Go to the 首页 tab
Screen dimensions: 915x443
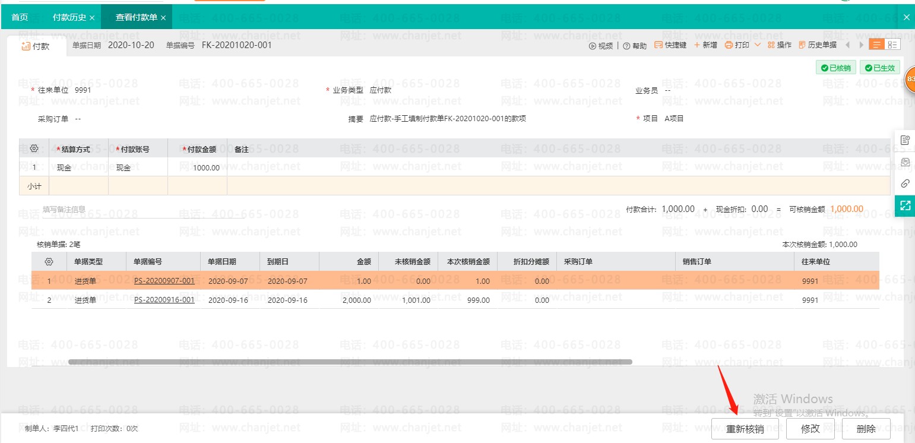[x=20, y=17]
